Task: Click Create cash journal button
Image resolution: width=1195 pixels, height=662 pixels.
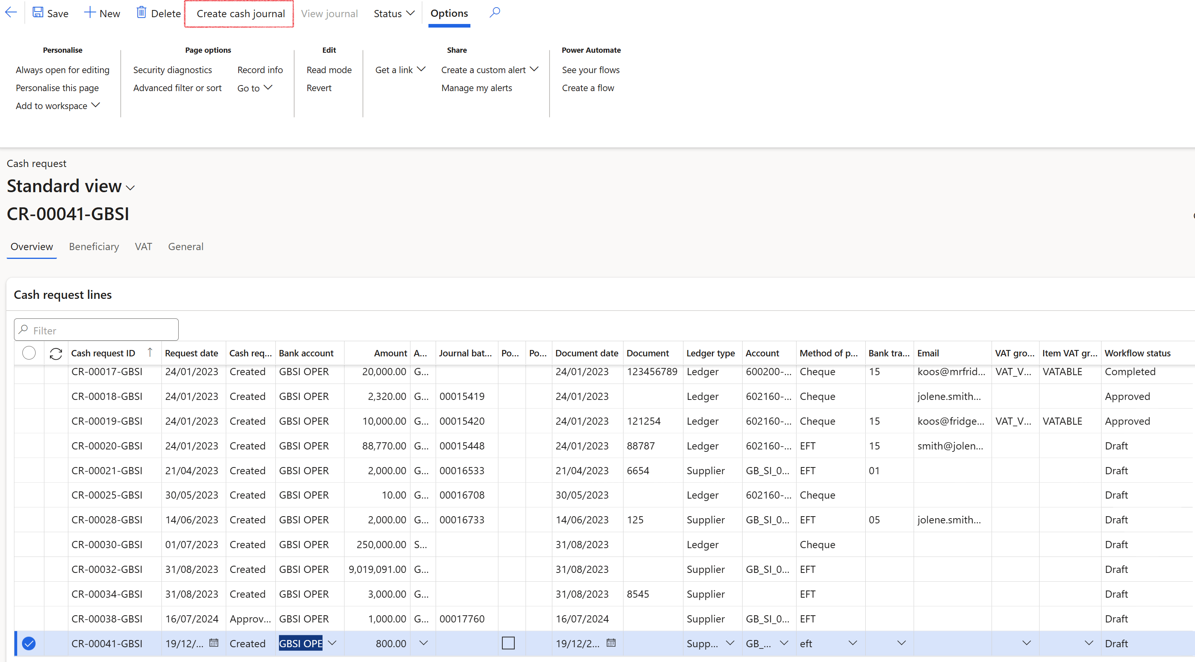Action: pyautogui.click(x=240, y=14)
